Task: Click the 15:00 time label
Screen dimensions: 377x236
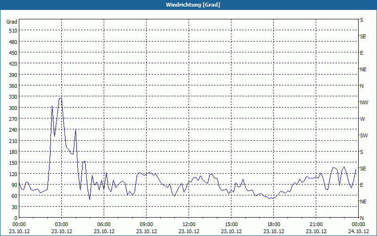Action: 231,225
